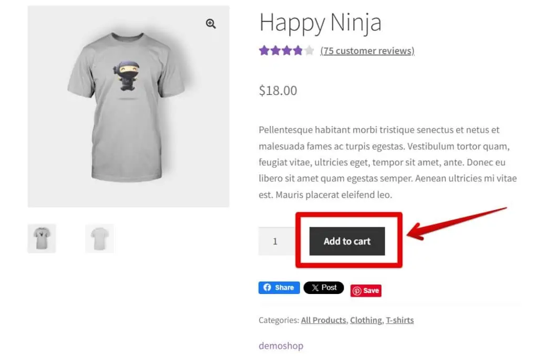
Task: Open the T-shirts category page
Action: click(400, 320)
